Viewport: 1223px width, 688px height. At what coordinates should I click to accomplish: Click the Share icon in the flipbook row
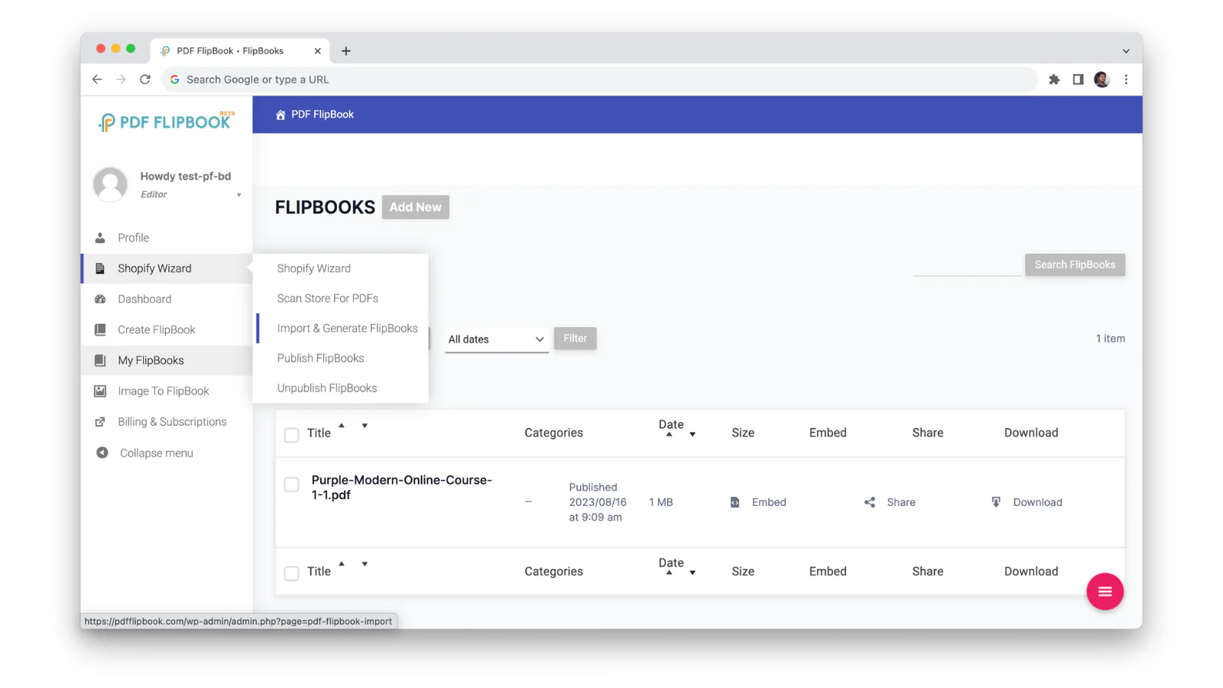(869, 502)
